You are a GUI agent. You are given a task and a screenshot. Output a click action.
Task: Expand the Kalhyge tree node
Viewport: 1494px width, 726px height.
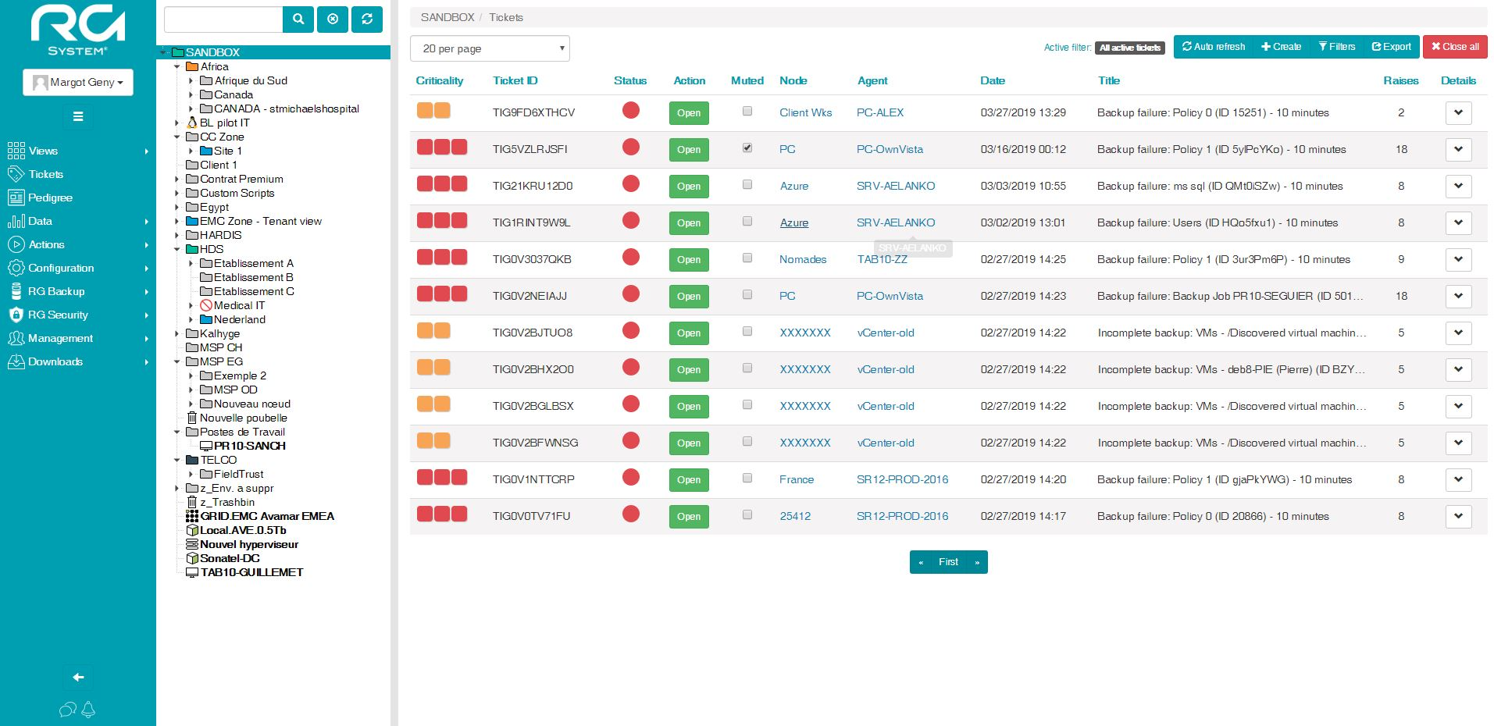177,334
